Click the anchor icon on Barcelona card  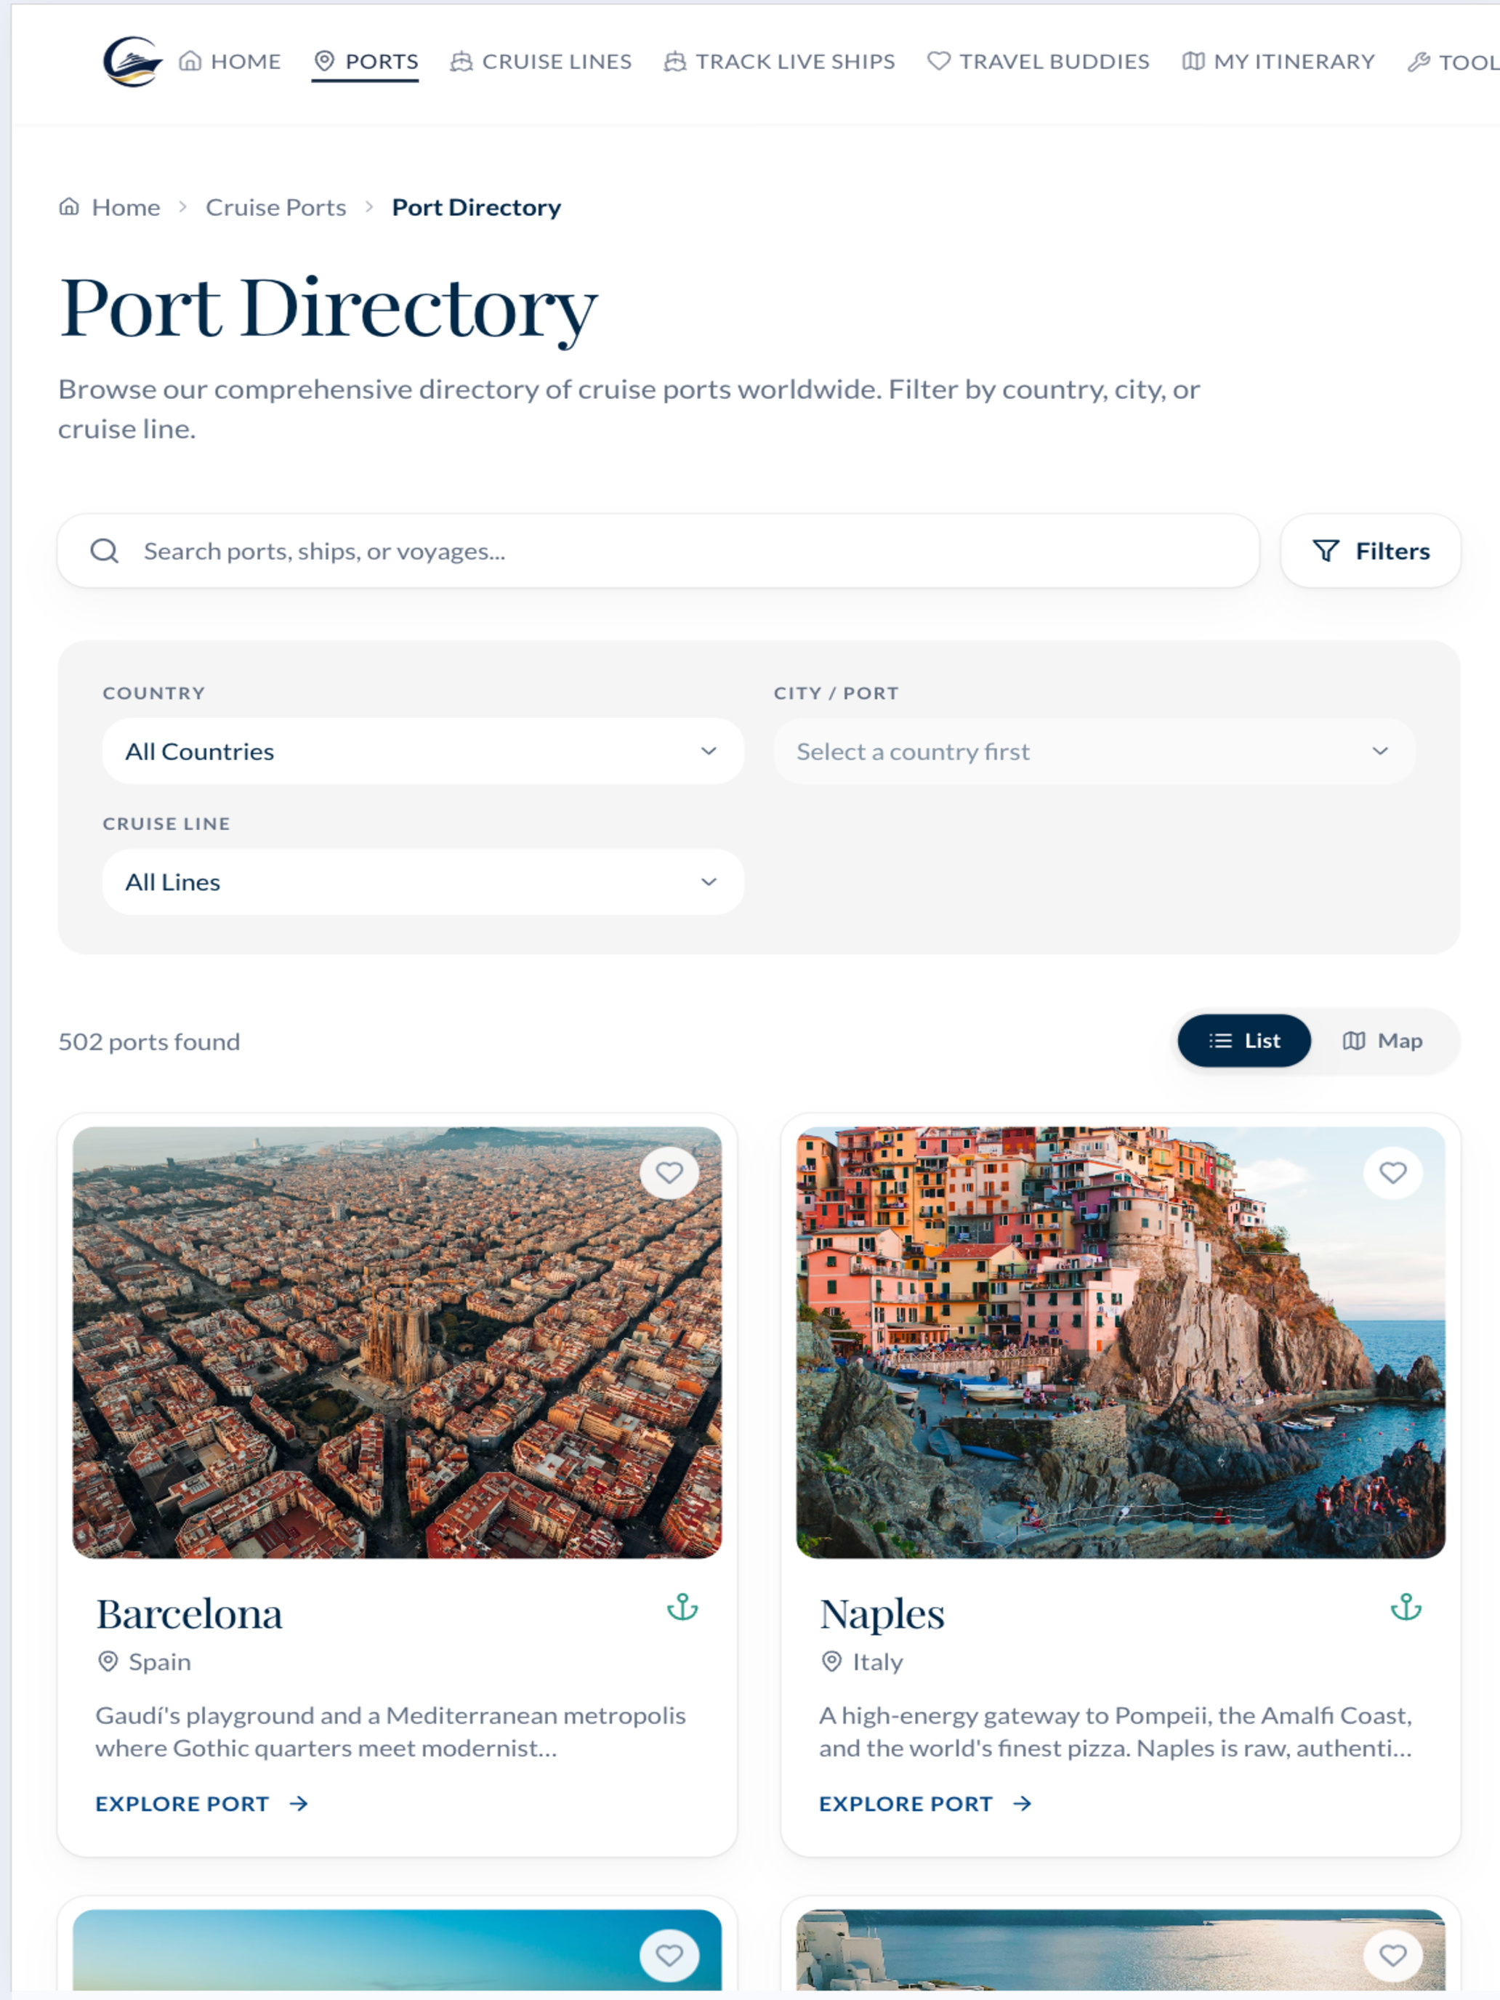coord(682,1608)
